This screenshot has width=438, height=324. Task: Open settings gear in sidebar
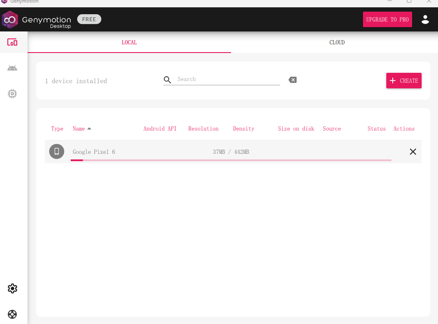point(13,288)
